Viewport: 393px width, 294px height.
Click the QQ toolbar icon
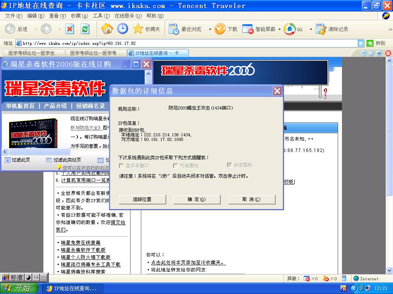point(293,29)
